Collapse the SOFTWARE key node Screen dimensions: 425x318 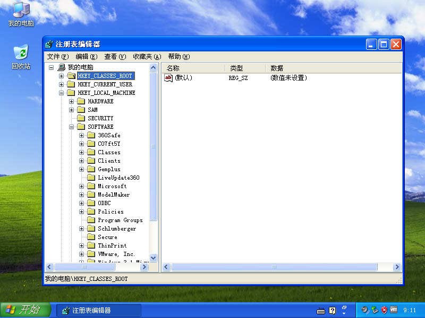(x=72, y=127)
